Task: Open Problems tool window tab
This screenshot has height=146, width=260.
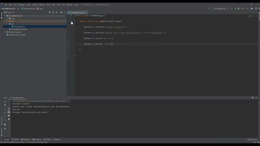Action: point(26,140)
